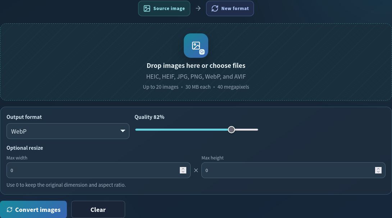Viewport: 392px width, 218px height.
Task: Click 'Drop images here or choose files' text
Action: 196,65
